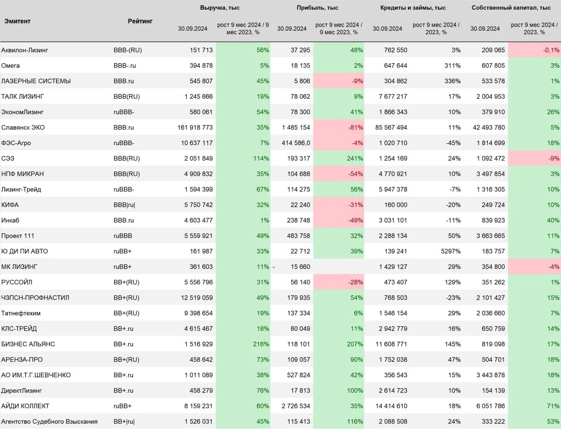The image size is (561, 429).
Task: Select the issuer "Славянск ЭКО"
Action: click(23, 127)
